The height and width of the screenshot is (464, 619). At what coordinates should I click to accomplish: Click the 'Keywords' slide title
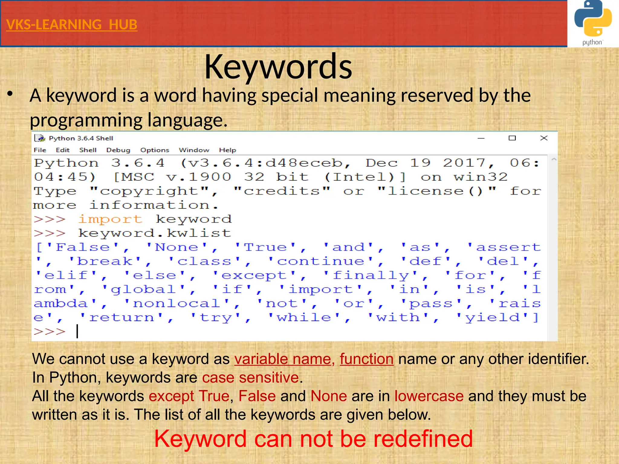click(278, 66)
